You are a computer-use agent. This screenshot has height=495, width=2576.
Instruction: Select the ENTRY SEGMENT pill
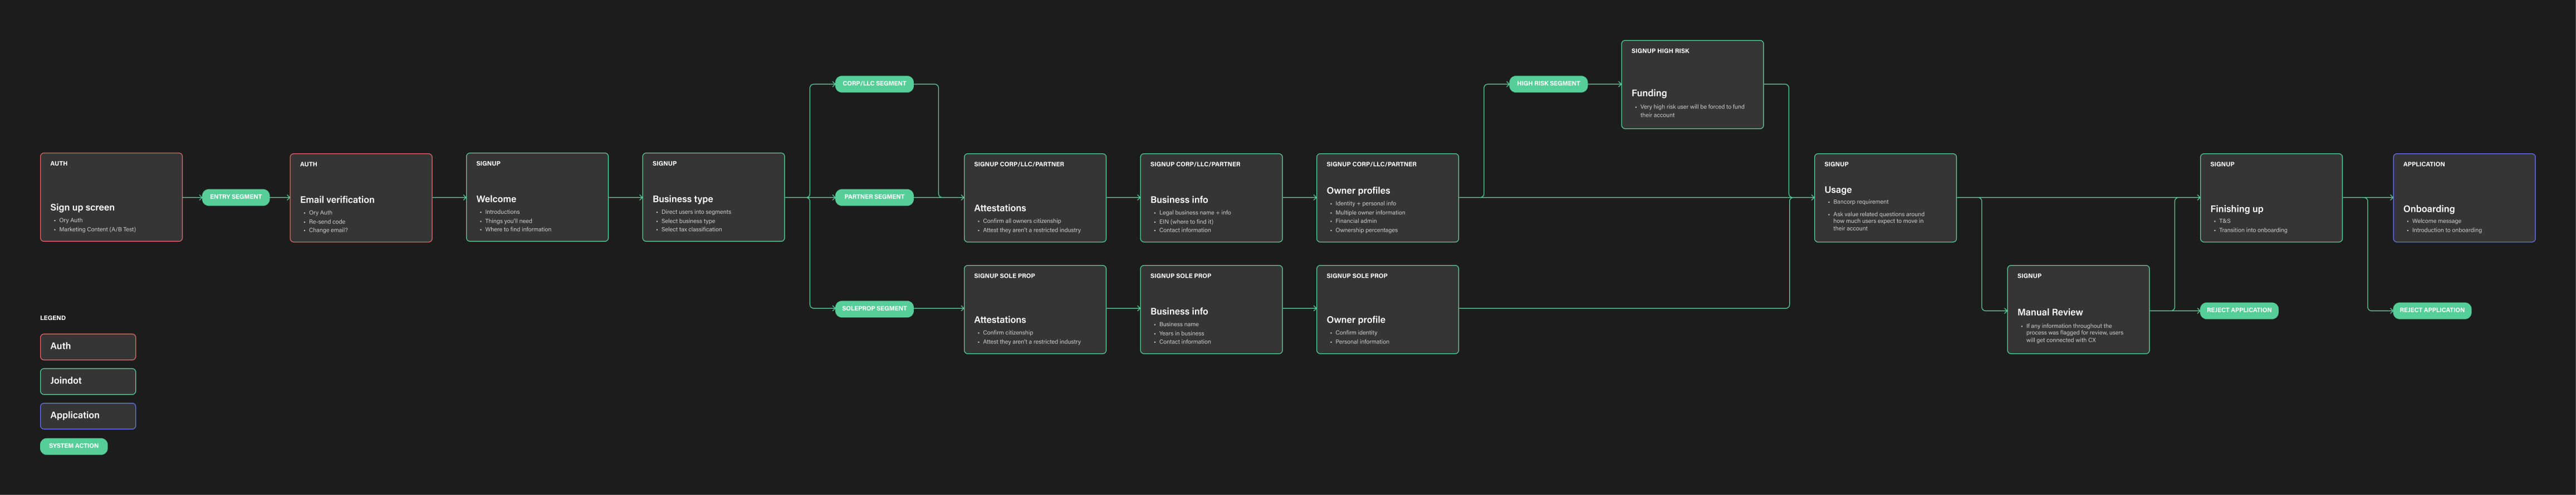236,198
